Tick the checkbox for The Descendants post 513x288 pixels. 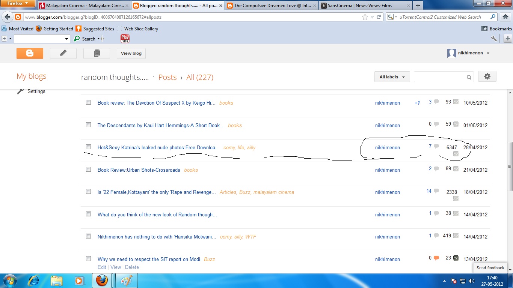[89, 125]
